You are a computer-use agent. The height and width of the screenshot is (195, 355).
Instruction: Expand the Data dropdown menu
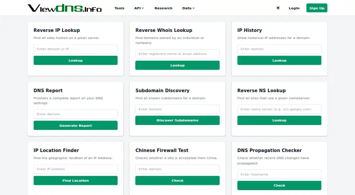188,8
